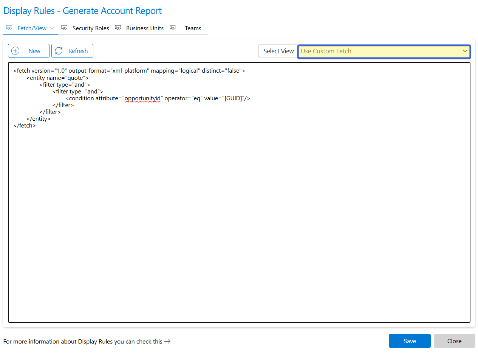Click the underlined opportunityid attribute text
Viewport: 478px width, 353px height.
(143, 98)
